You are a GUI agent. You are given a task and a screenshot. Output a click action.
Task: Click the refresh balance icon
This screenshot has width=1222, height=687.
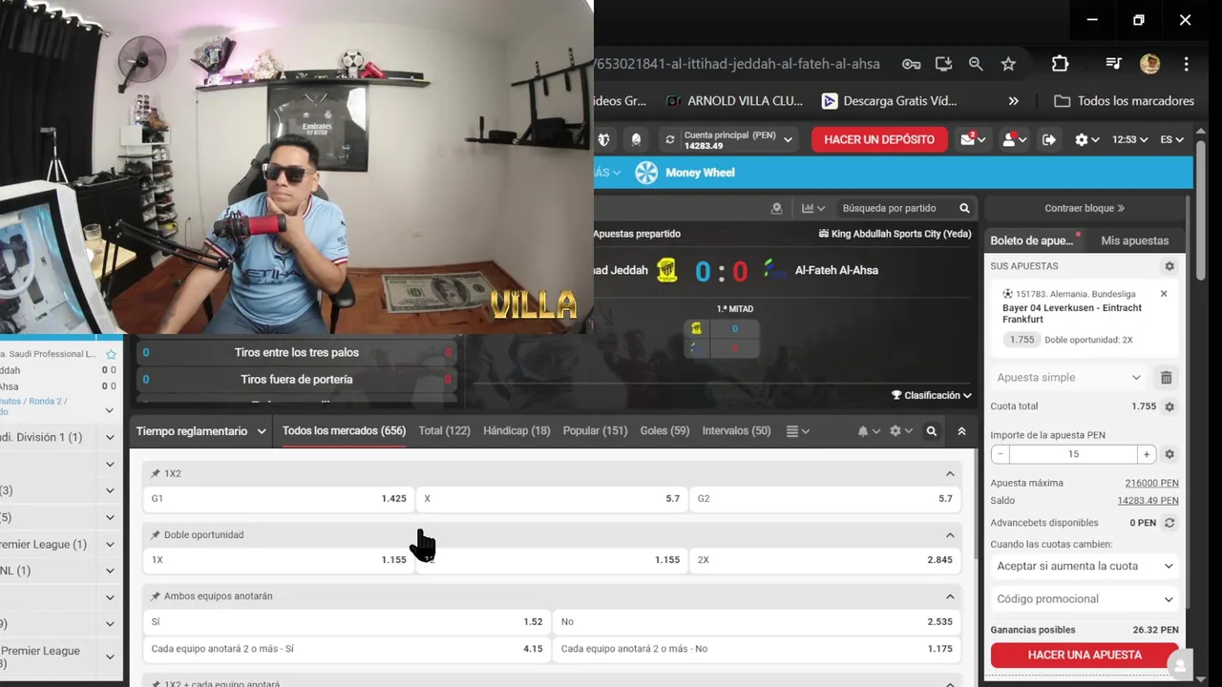point(669,139)
